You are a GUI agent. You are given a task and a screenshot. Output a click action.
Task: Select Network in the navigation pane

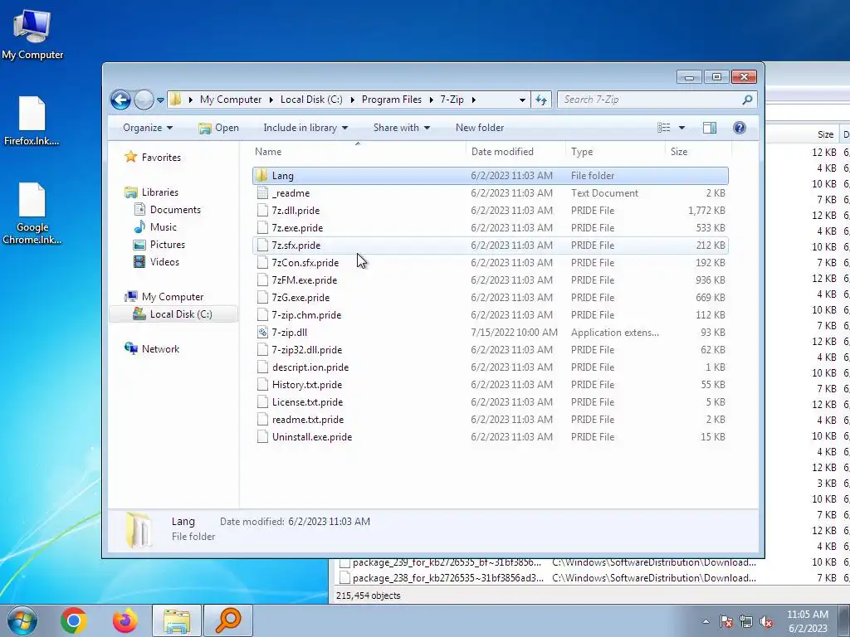coord(152,349)
